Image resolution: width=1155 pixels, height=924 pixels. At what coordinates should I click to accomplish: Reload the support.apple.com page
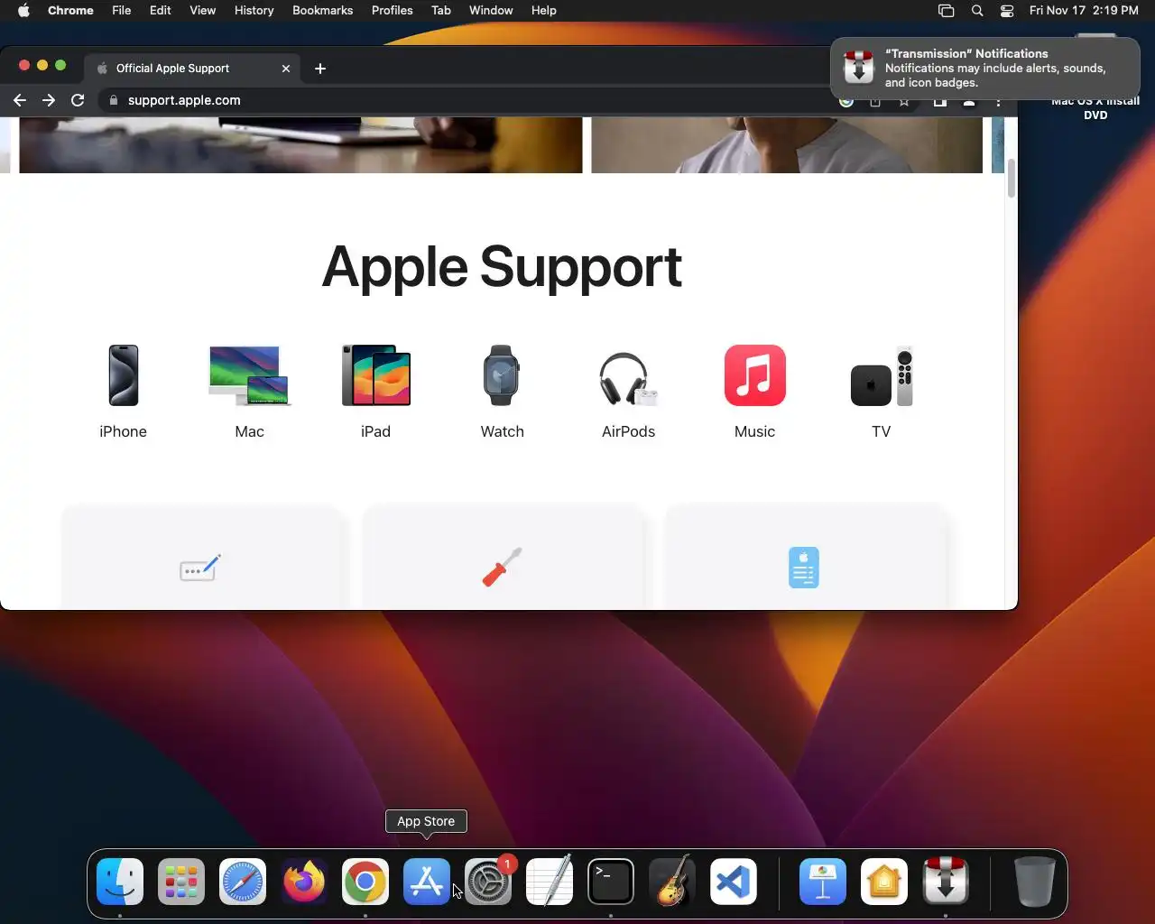[x=78, y=100]
